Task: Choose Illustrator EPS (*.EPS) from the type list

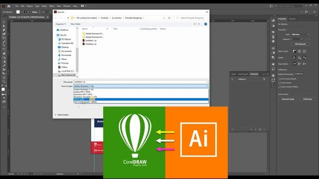Action: [x=141, y=94]
